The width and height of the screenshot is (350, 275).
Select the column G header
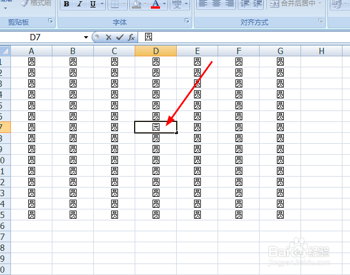(280, 51)
